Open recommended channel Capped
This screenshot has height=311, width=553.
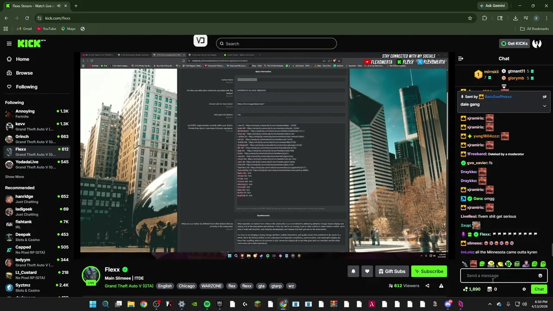tap(37, 250)
